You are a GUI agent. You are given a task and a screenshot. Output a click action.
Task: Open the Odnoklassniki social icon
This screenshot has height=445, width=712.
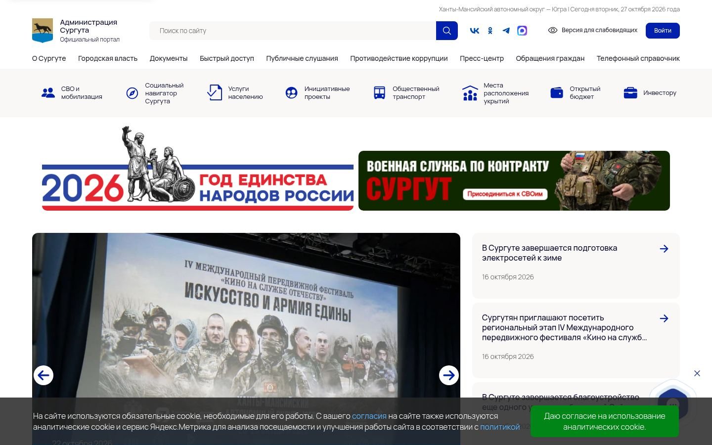tap(490, 31)
